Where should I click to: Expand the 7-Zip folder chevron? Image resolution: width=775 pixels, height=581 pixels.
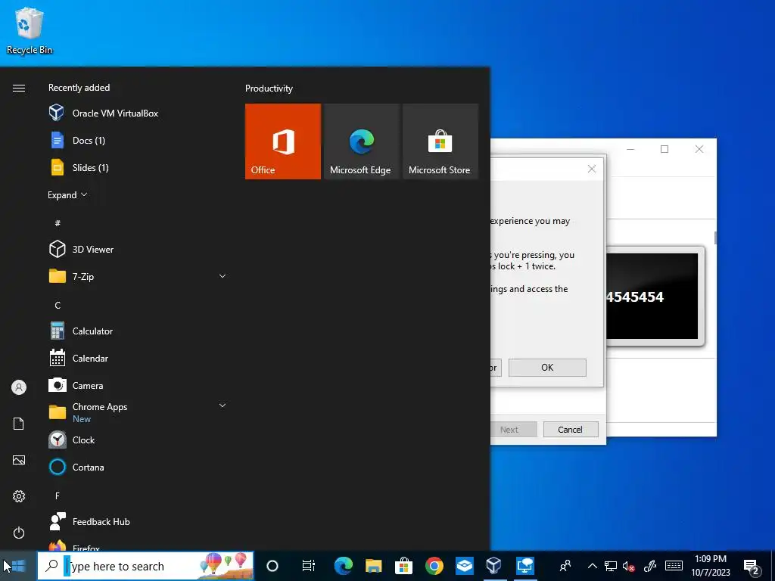[223, 276]
